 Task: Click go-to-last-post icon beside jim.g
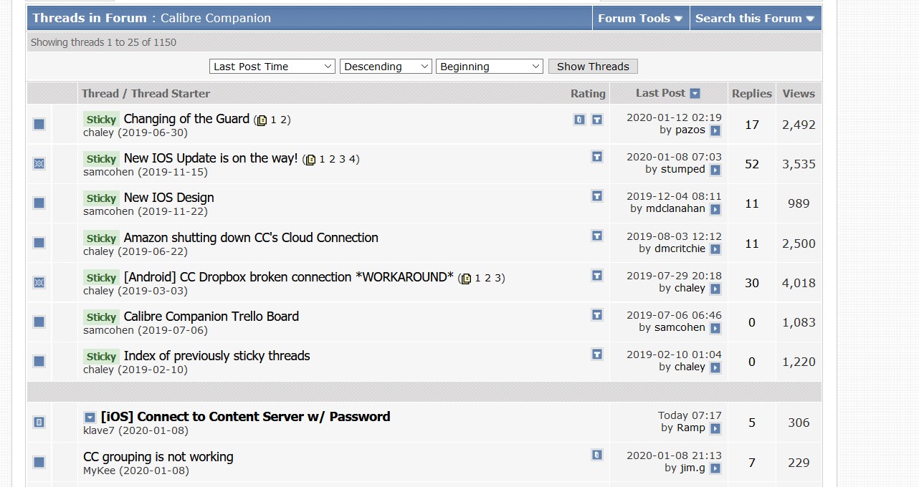pyautogui.click(x=715, y=468)
